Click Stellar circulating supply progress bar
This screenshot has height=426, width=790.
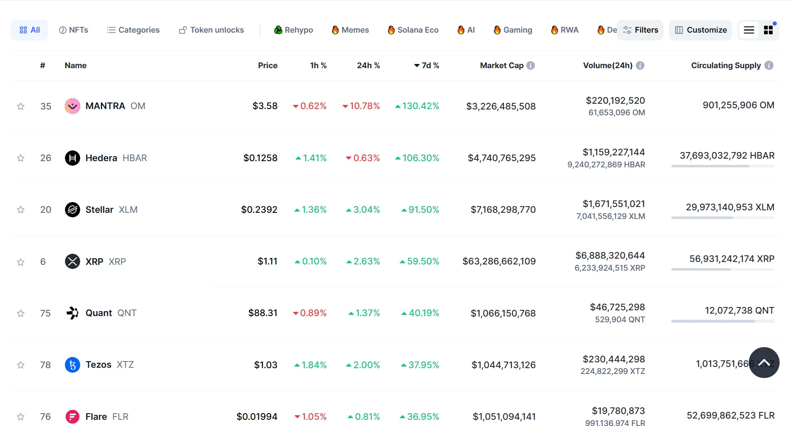coord(723,218)
